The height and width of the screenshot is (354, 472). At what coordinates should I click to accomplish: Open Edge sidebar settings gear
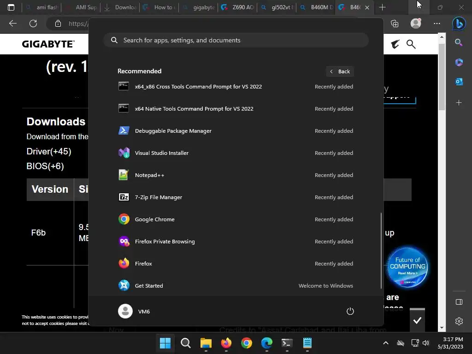459,321
